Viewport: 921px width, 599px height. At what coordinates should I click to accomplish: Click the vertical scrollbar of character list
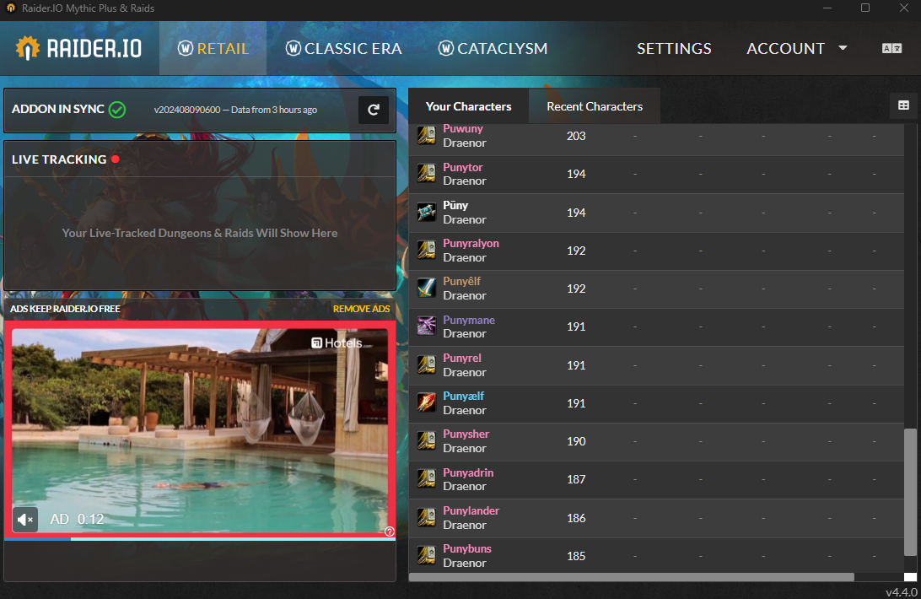(x=910, y=492)
